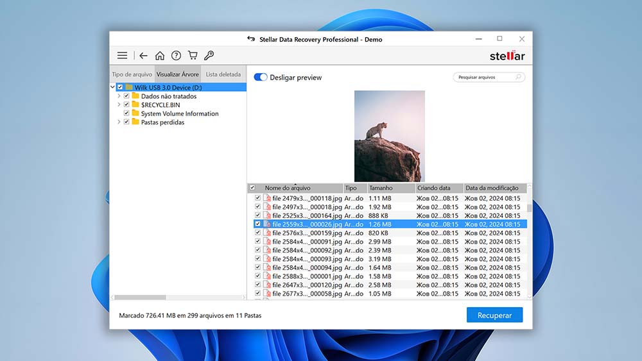Image resolution: width=642 pixels, height=361 pixels.
Task: Click file icon of file 2497x3..._000018.jpg
Action: (267, 207)
